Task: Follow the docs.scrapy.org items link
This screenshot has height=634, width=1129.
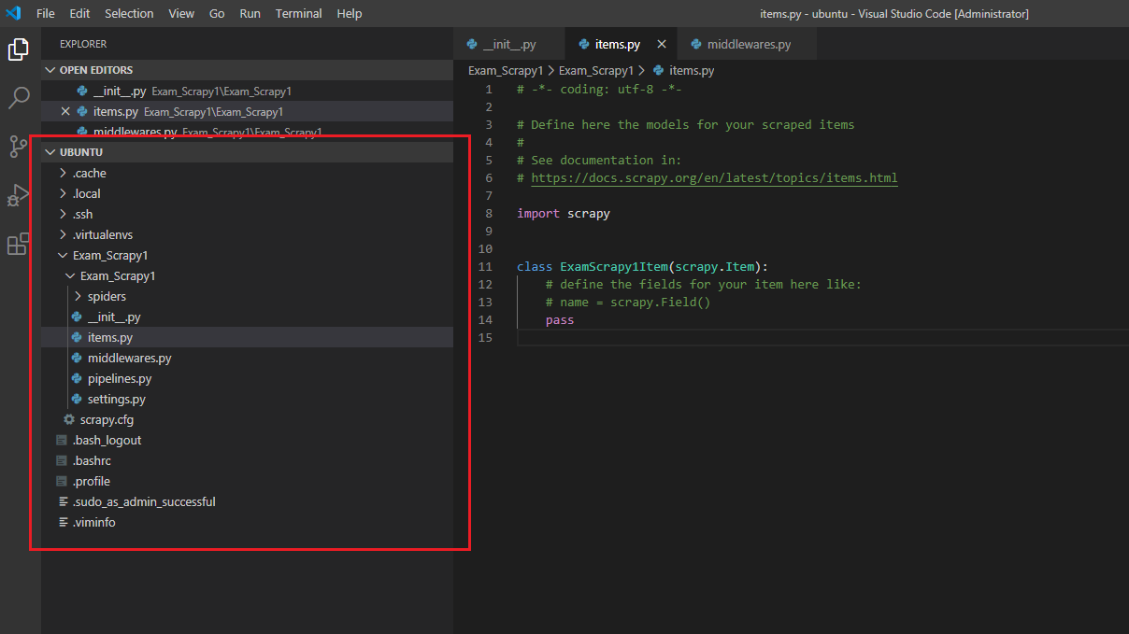Action: (x=714, y=177)
